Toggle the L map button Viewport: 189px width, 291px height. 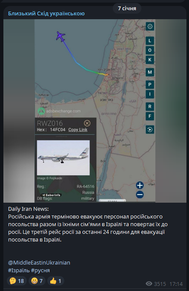[x=150, y=41]
